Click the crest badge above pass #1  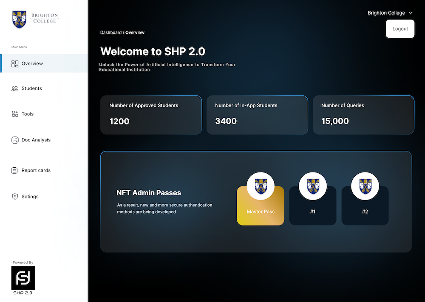[313, 186]
